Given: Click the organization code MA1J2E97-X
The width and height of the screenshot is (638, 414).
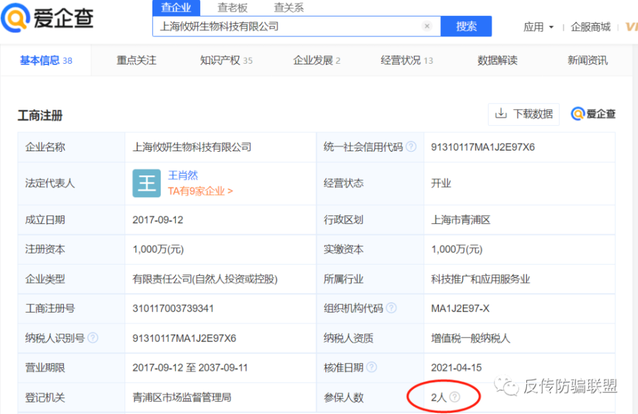Looking at the screenshot, I should point(460,308).
